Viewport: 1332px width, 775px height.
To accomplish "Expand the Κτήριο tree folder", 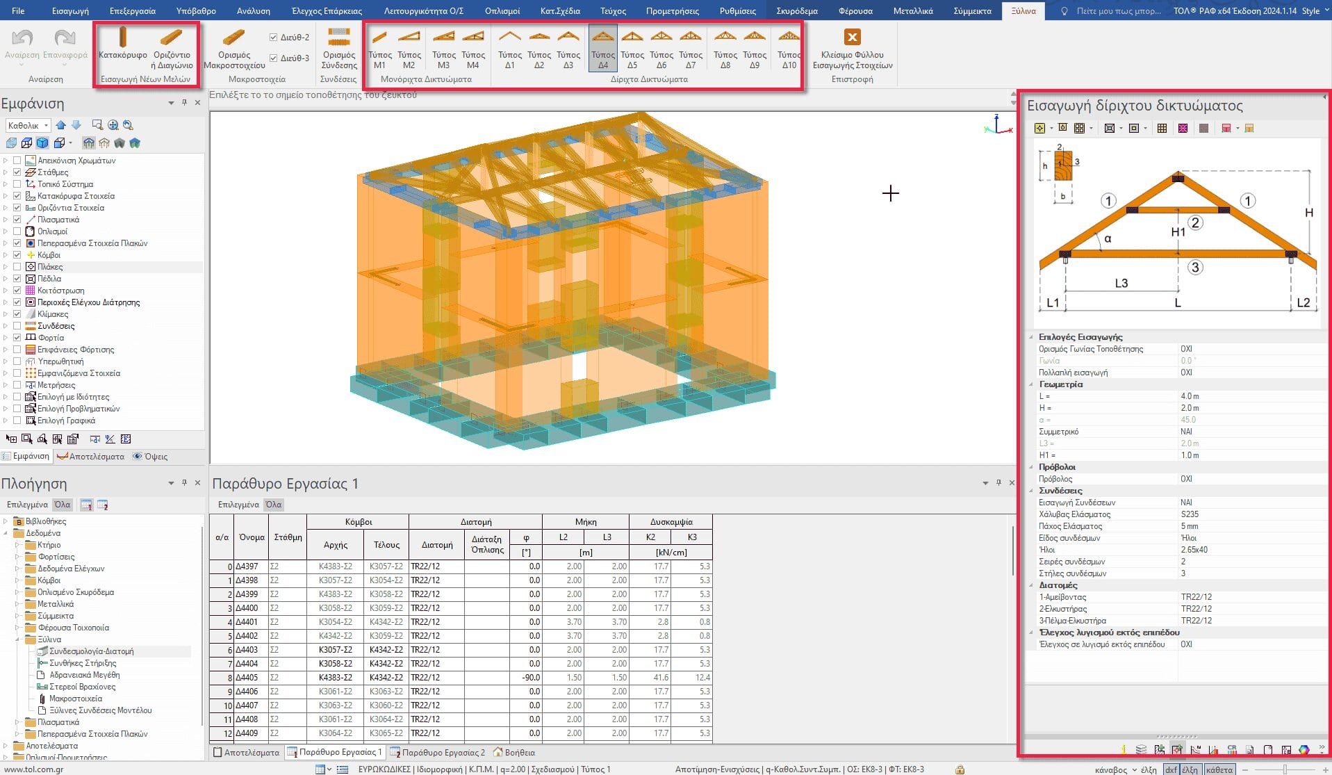I will coord(17,545).
